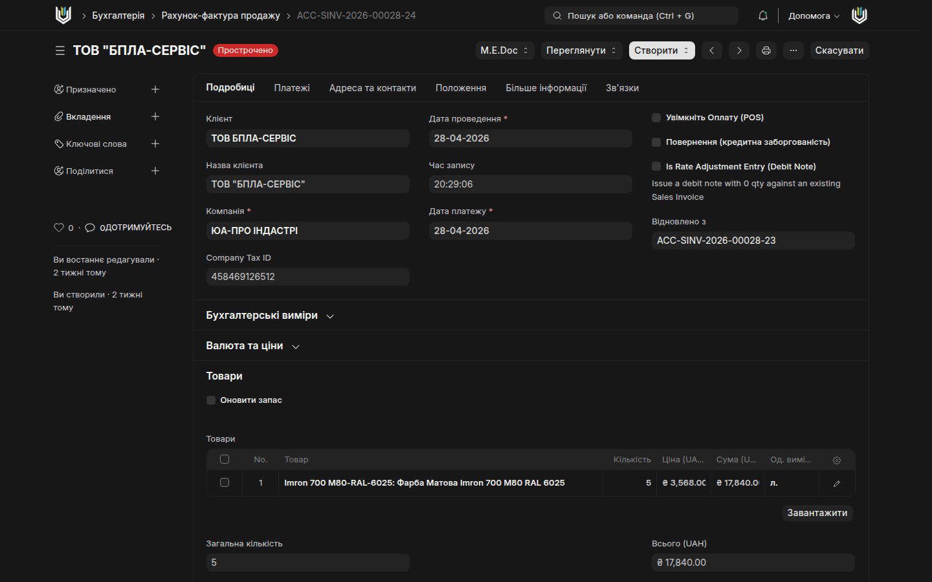Enable Увімкніть Оплату (POS) checkbox
Image resolution: width=932 pixels, height=582 pixels.
pyautogui.click(x=656, y=118)
